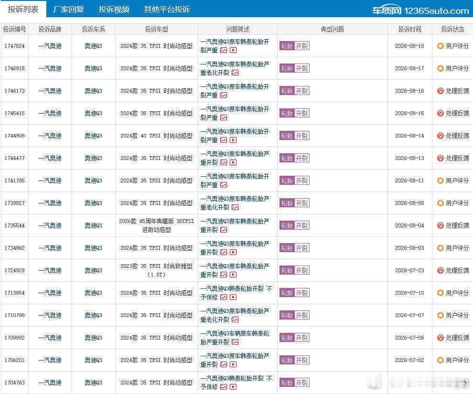
Task: Open image icon in complaint 1734962 row
Action: pos(224,252)
